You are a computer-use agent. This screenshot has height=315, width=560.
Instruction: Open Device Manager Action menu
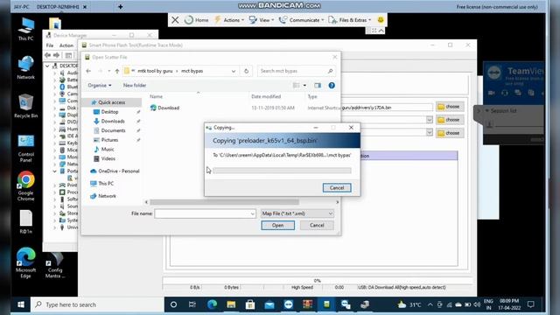pos(66,45)
